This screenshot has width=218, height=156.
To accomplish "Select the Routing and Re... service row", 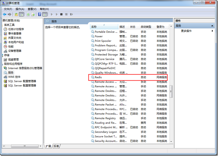I will [x=130, y=123].
